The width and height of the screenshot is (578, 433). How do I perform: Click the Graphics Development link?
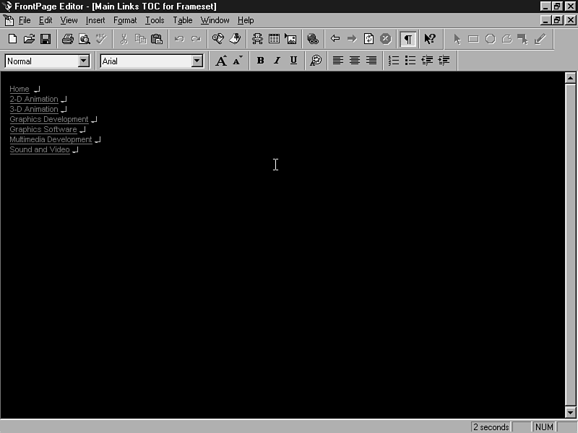click(48, 120)
